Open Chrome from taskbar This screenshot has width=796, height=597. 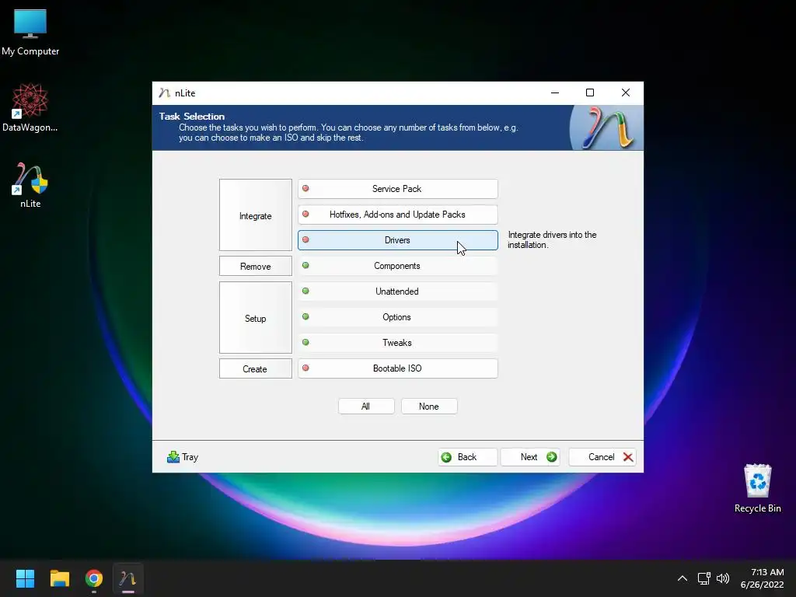point(94,578)
